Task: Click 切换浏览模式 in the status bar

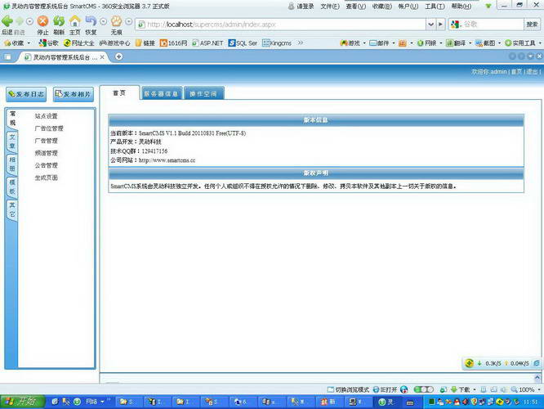Action: pos(348,389)
